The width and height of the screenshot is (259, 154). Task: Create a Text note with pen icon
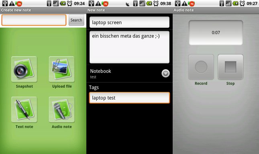click(24, 109)
